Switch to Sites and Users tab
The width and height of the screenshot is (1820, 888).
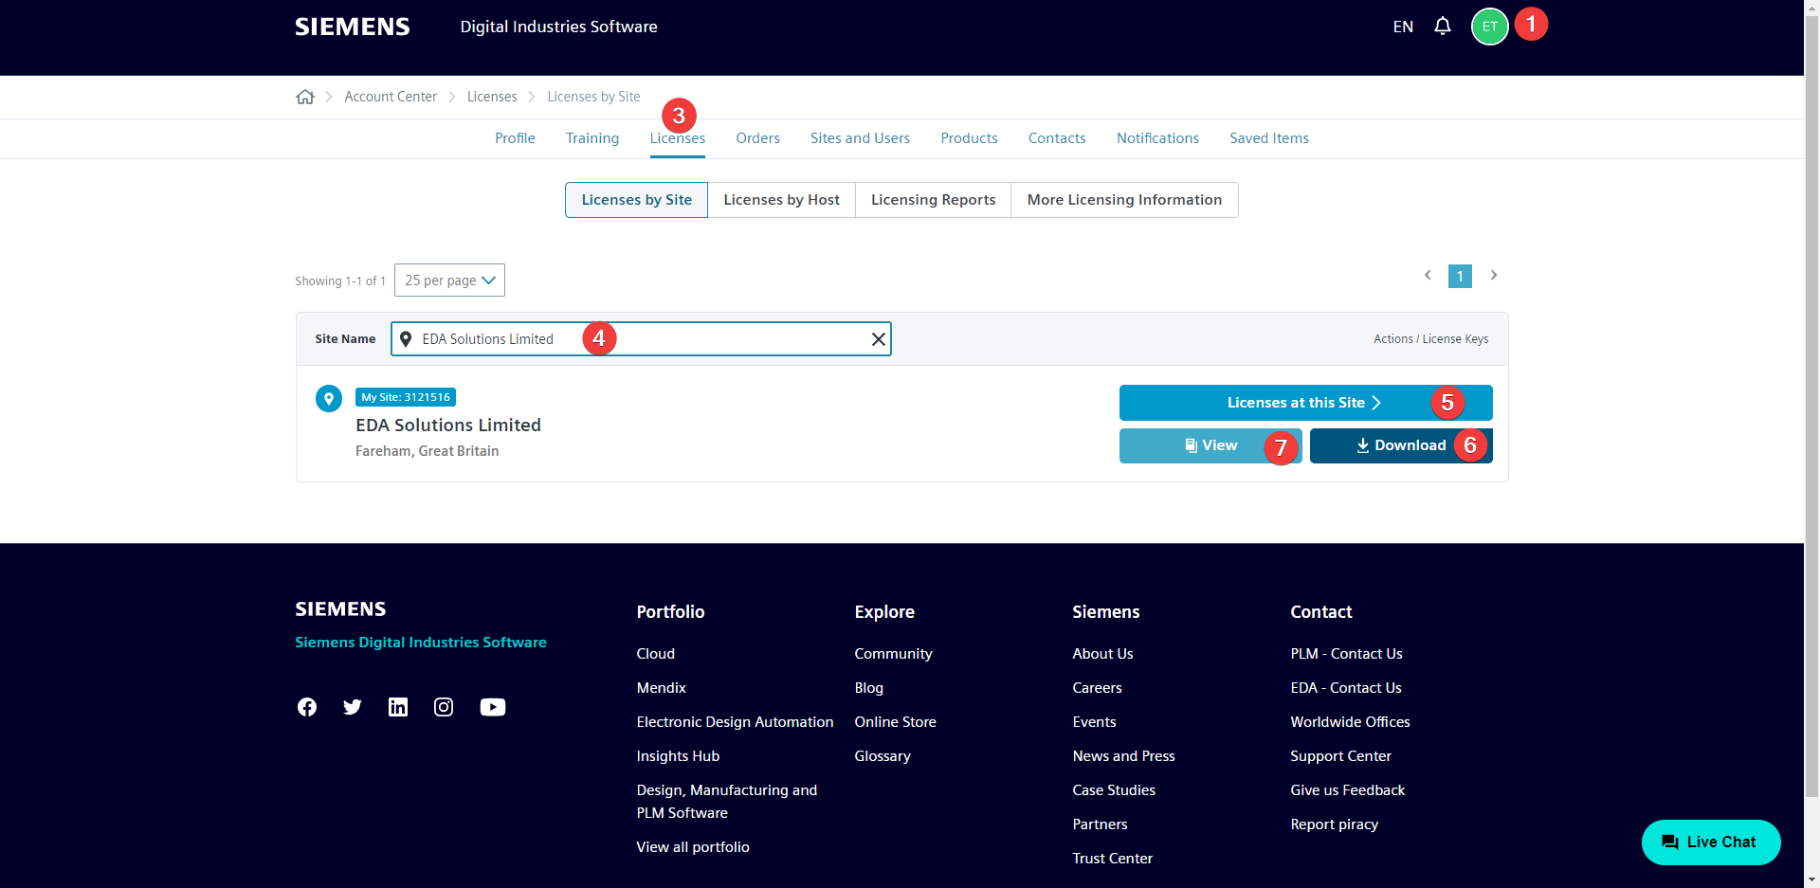[860, 138]
